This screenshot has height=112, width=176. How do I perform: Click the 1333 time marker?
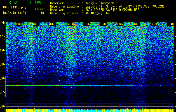click(53, 24)
